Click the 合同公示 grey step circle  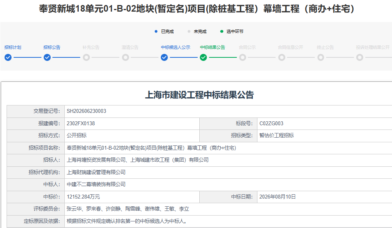click(242, 57)
